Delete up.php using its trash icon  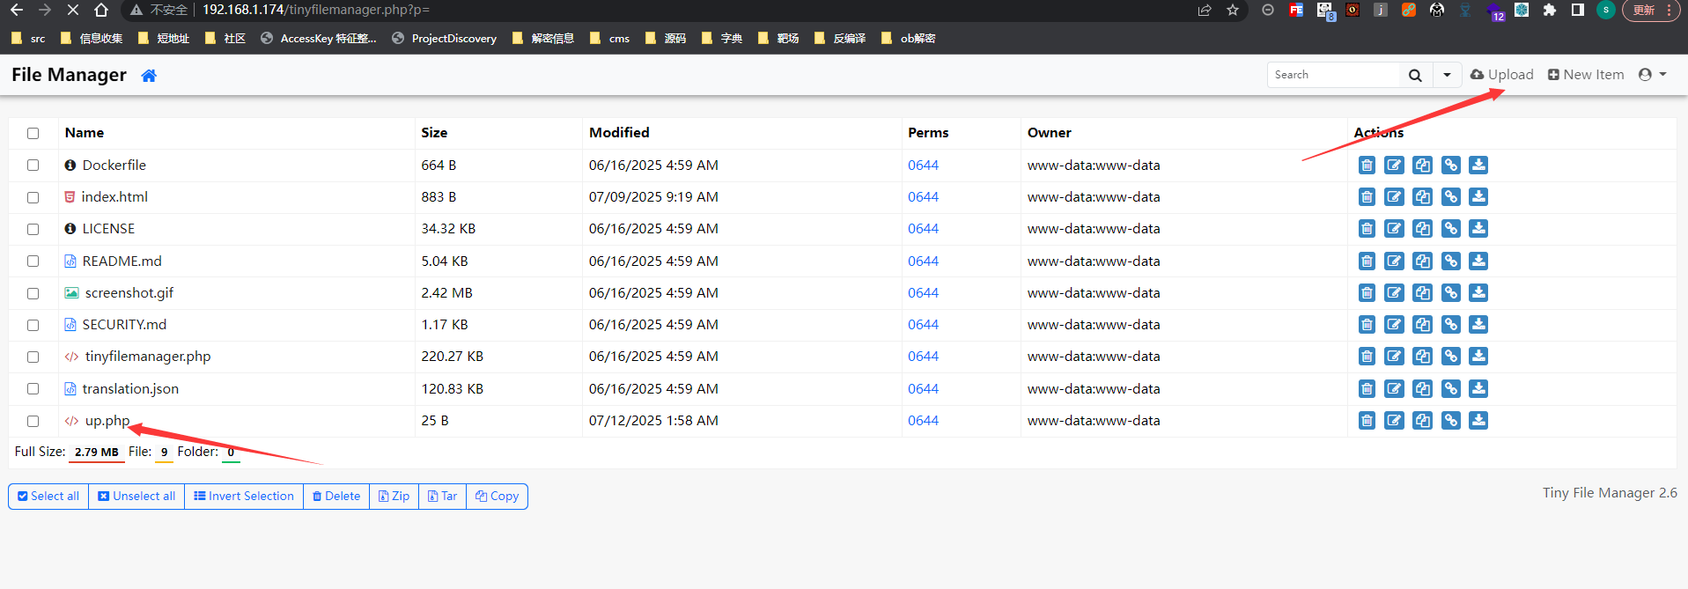pyautogui.click(x=1367, y=421)
